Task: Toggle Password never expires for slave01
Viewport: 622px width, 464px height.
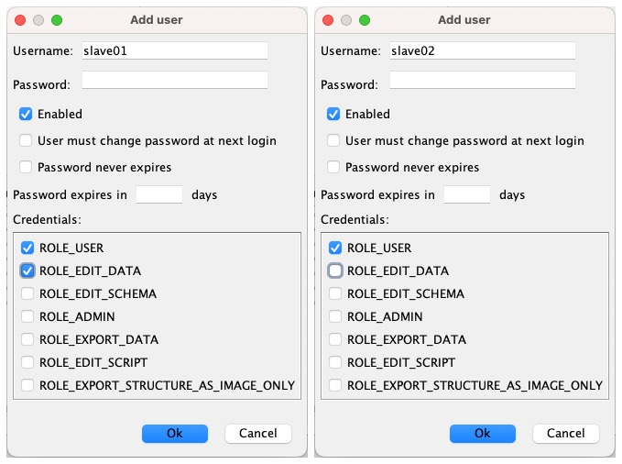Action: click(x=27, y=167)
